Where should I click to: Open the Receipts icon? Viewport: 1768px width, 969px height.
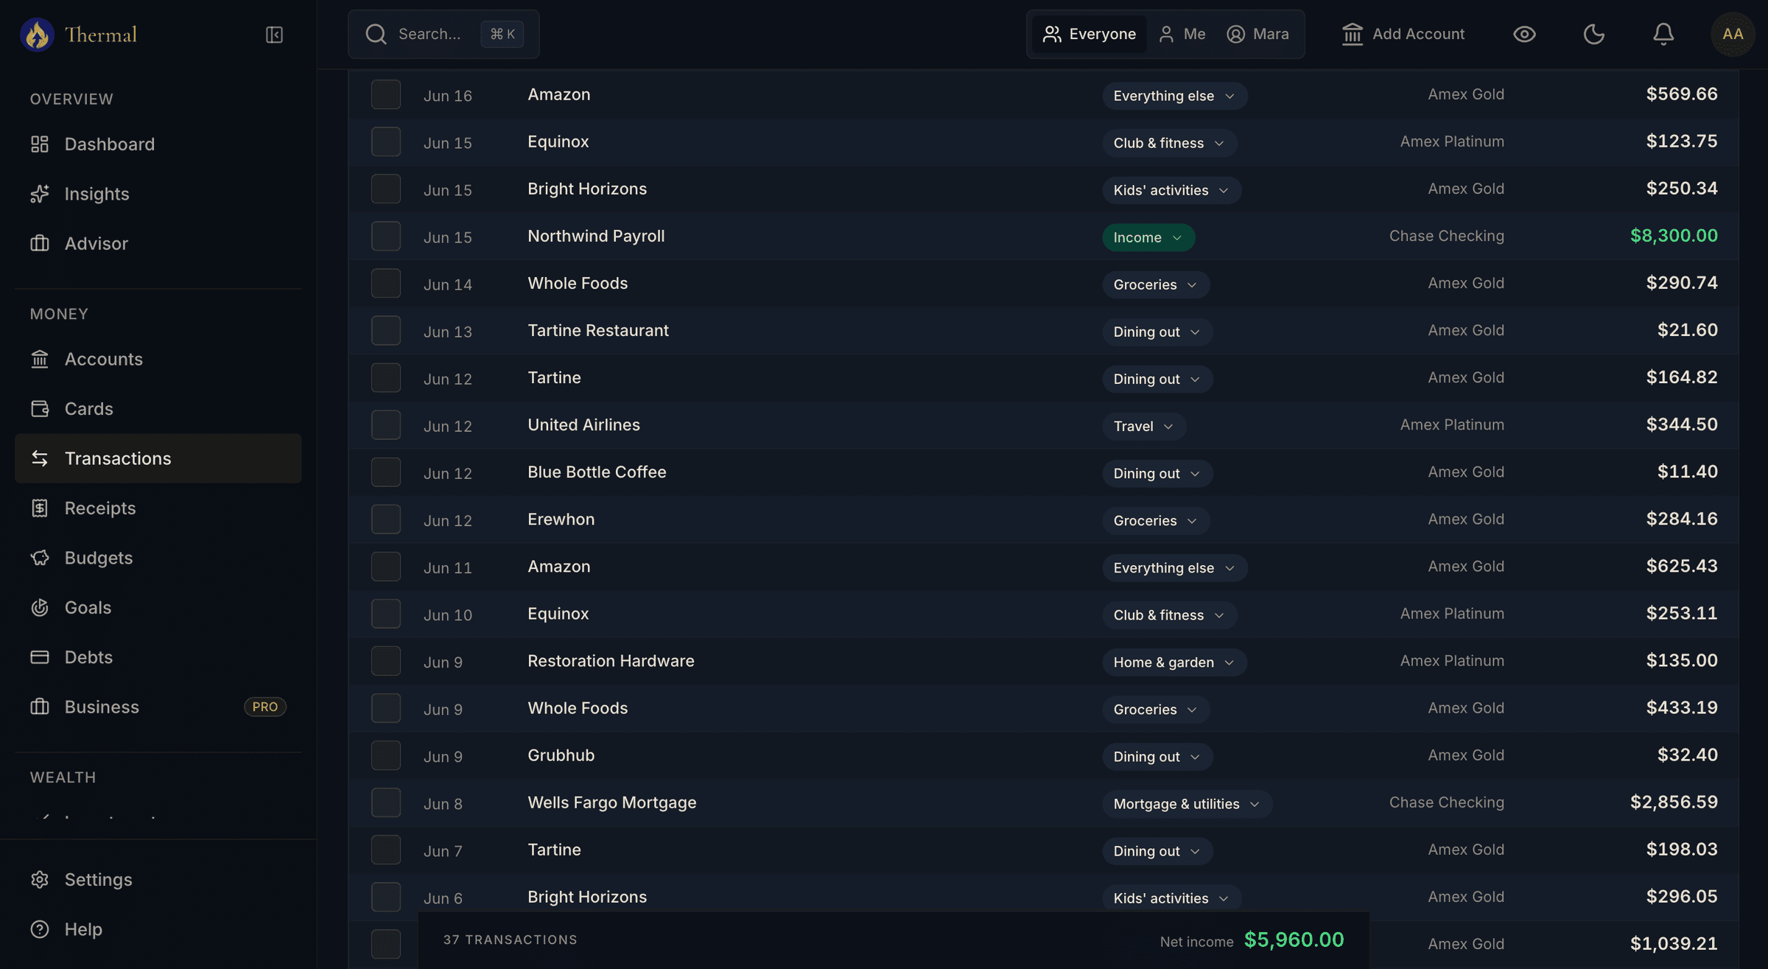tap(40, 508)
